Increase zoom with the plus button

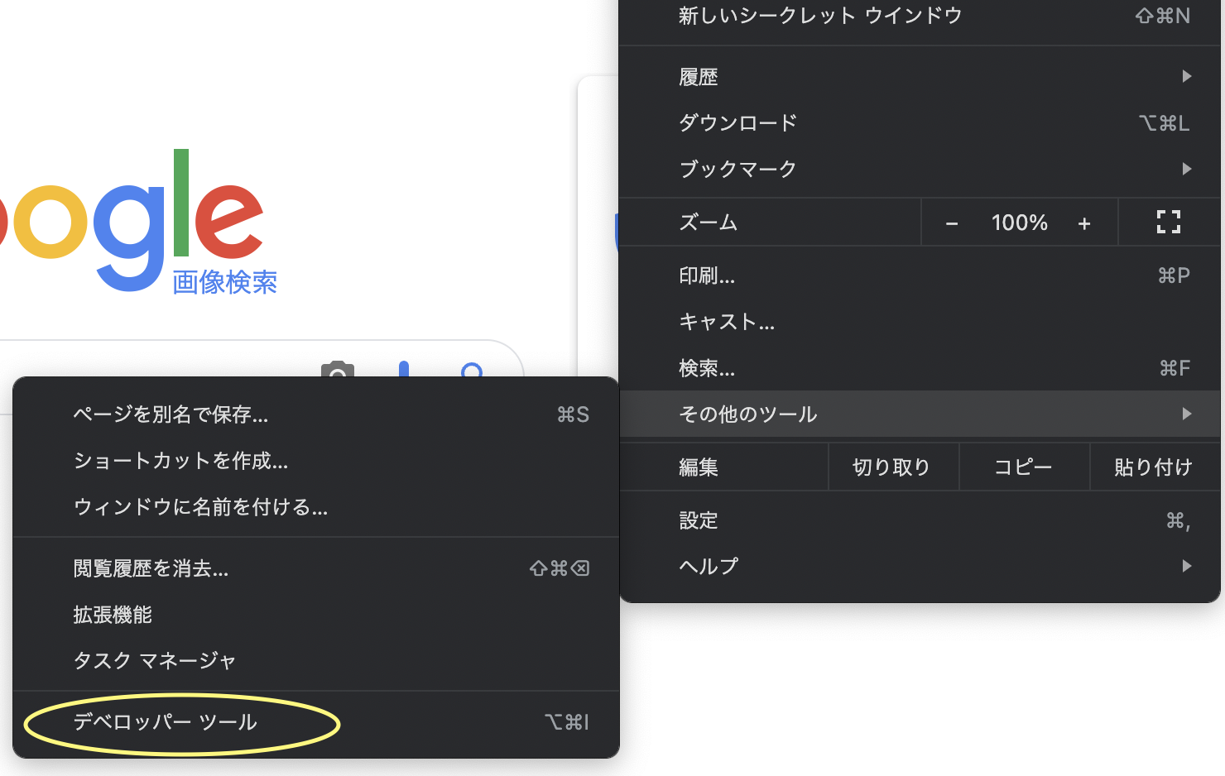[x=1084, y=223]
